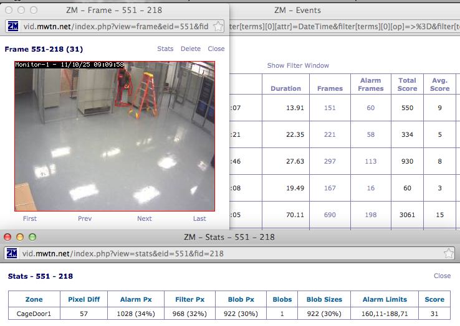Click Show Filter Window link in Events

click(x=298, y=65)
